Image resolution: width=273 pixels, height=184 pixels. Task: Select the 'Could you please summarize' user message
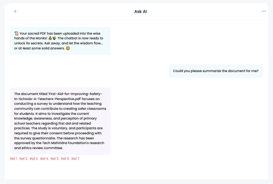tap(216, 71)
